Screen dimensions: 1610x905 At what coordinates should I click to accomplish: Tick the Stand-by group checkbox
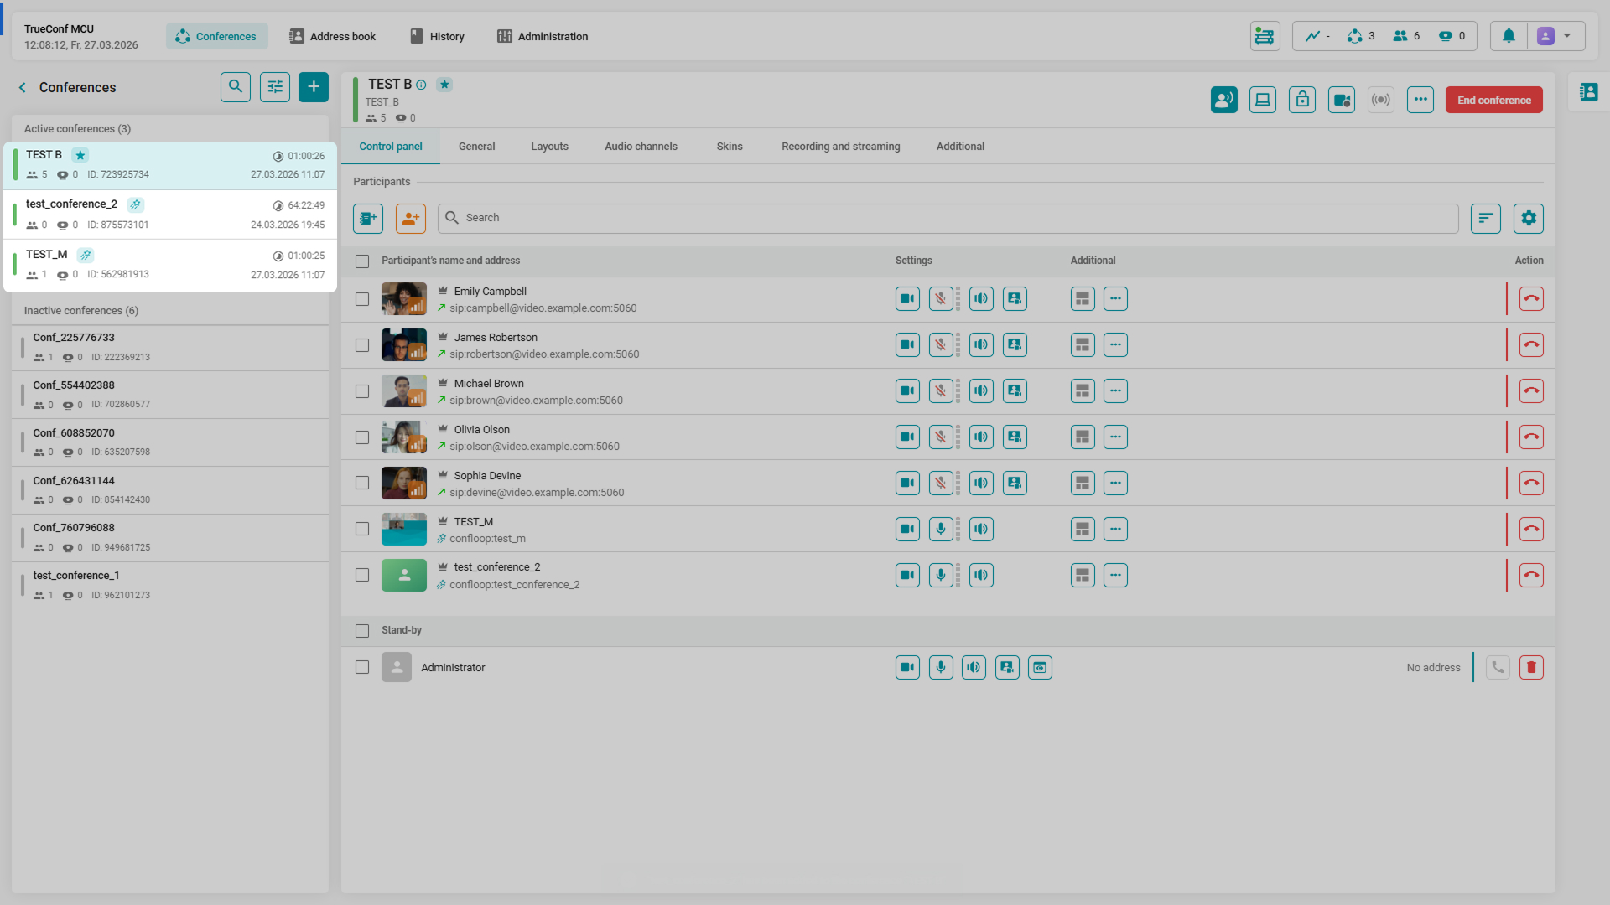coord(362,631)
